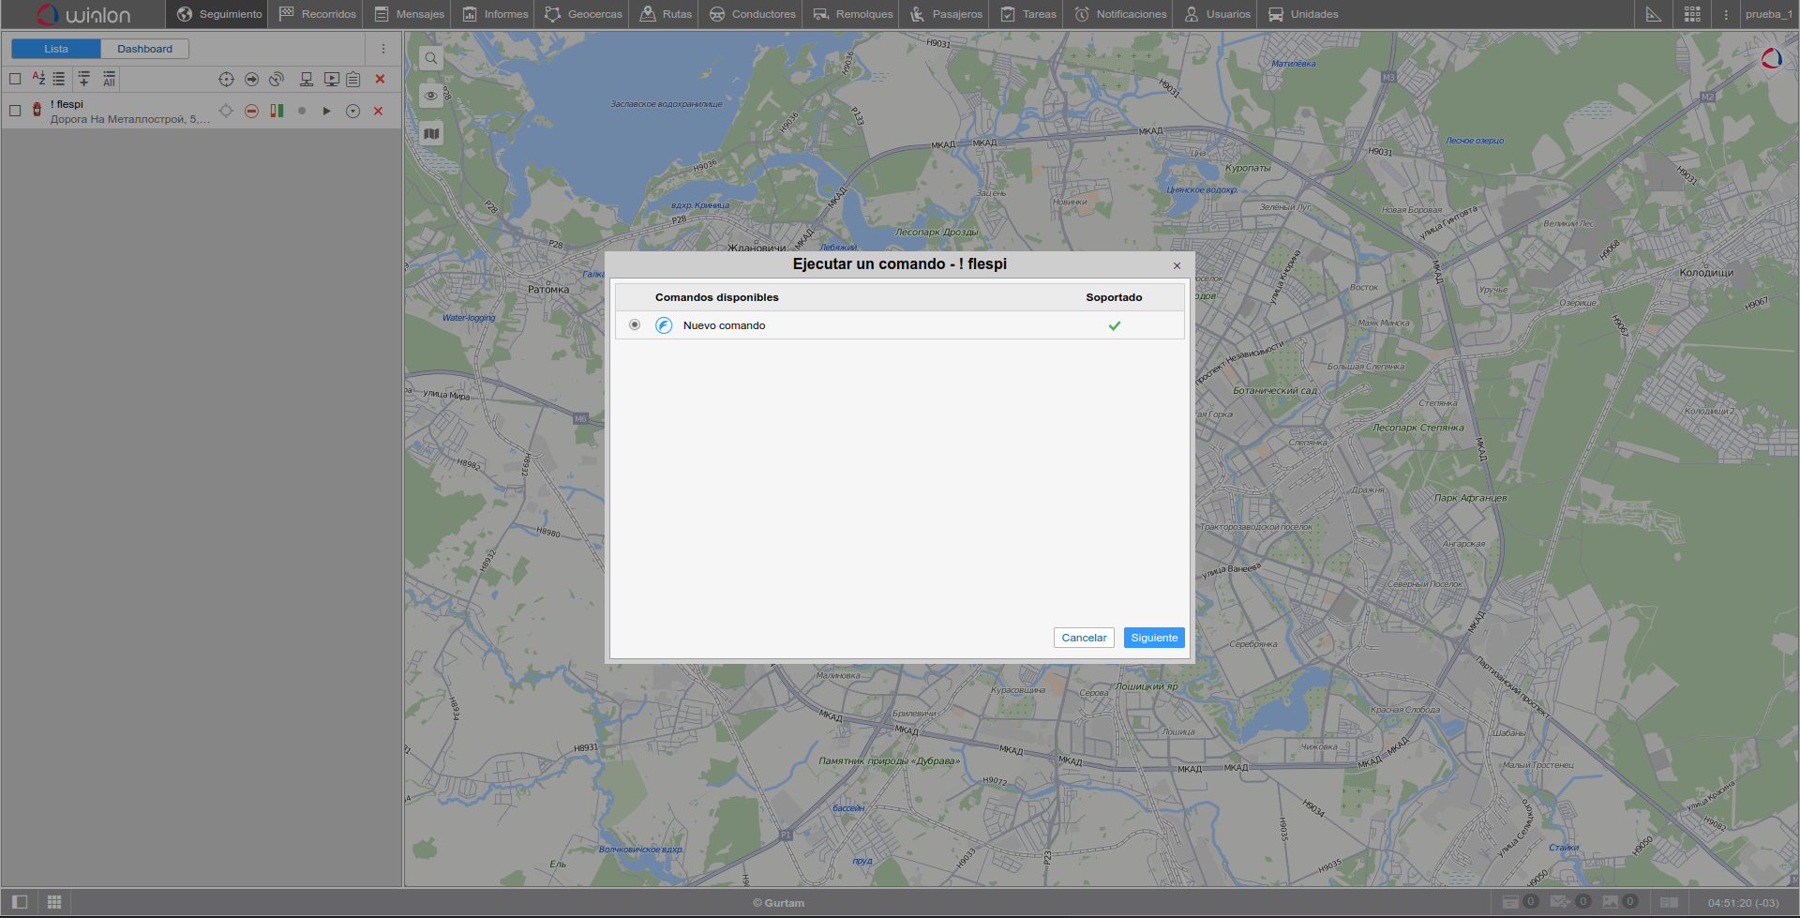The height and width of the screenshot is (918, 1800).
Task: Open the apps grid icon
Action: tap(1691, 14)
